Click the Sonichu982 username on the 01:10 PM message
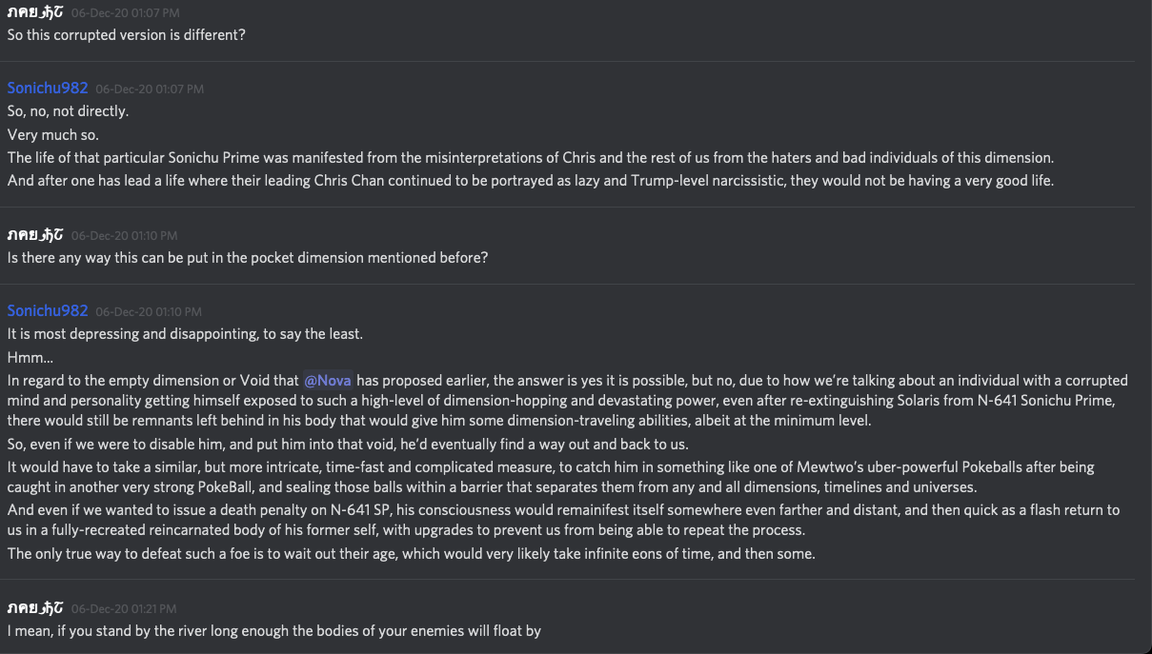 pos(48,310)
